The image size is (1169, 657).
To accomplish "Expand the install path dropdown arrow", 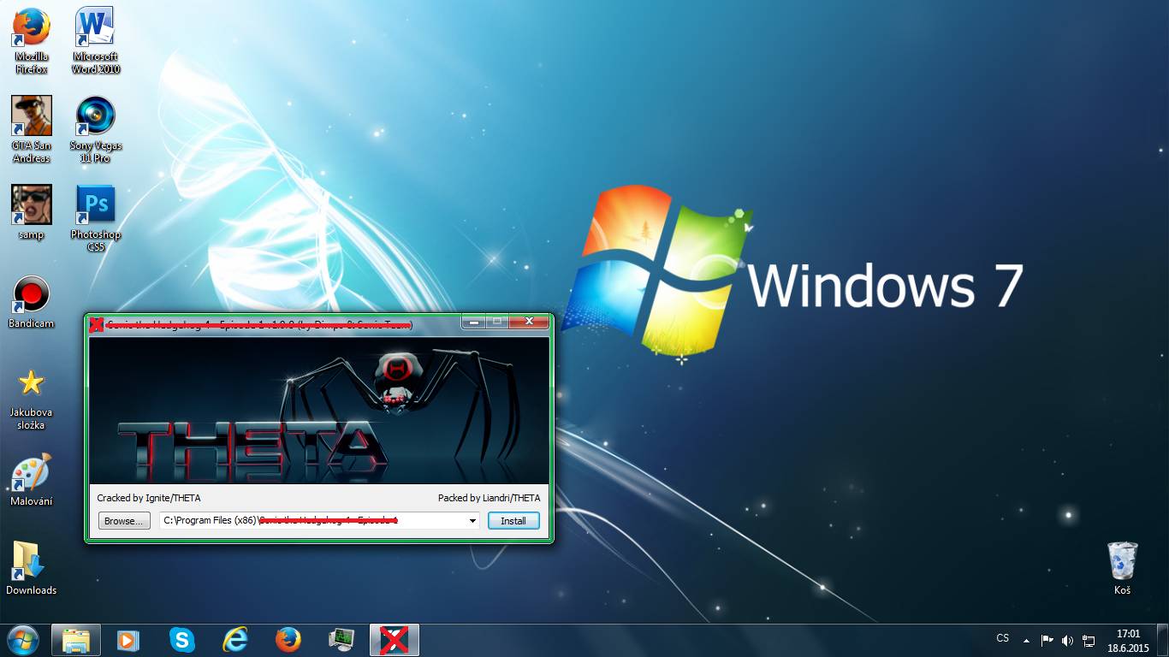I will [472, 520].
